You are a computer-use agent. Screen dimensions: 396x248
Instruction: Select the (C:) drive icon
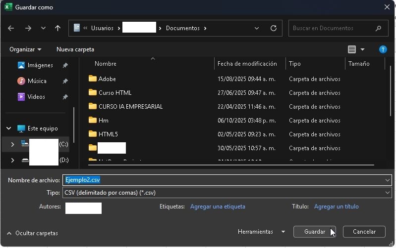[25, 143]
